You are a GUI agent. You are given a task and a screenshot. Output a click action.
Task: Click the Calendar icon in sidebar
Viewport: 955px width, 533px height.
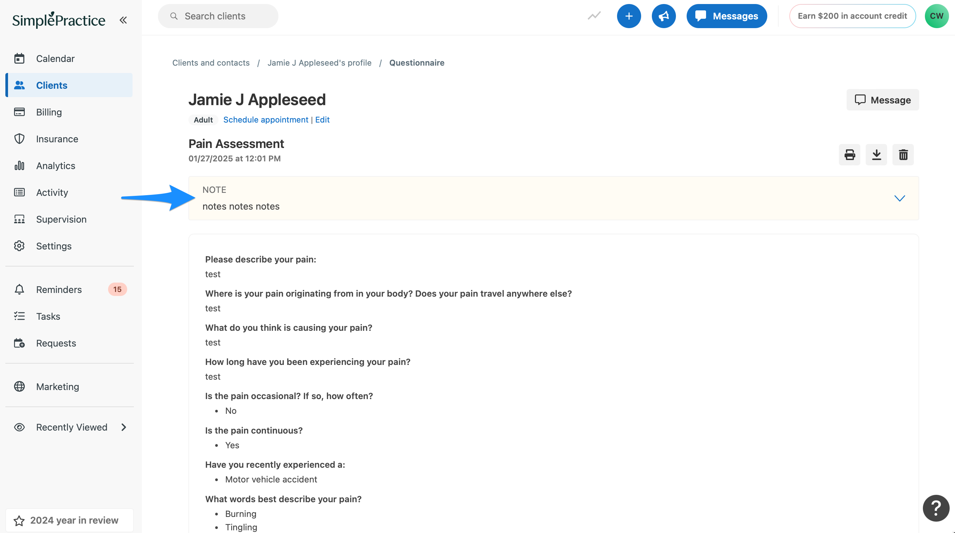(x=19, y=59)
